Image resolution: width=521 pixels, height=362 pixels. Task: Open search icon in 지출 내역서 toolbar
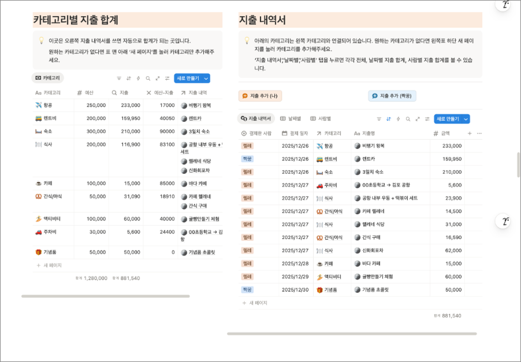[408, 118]
